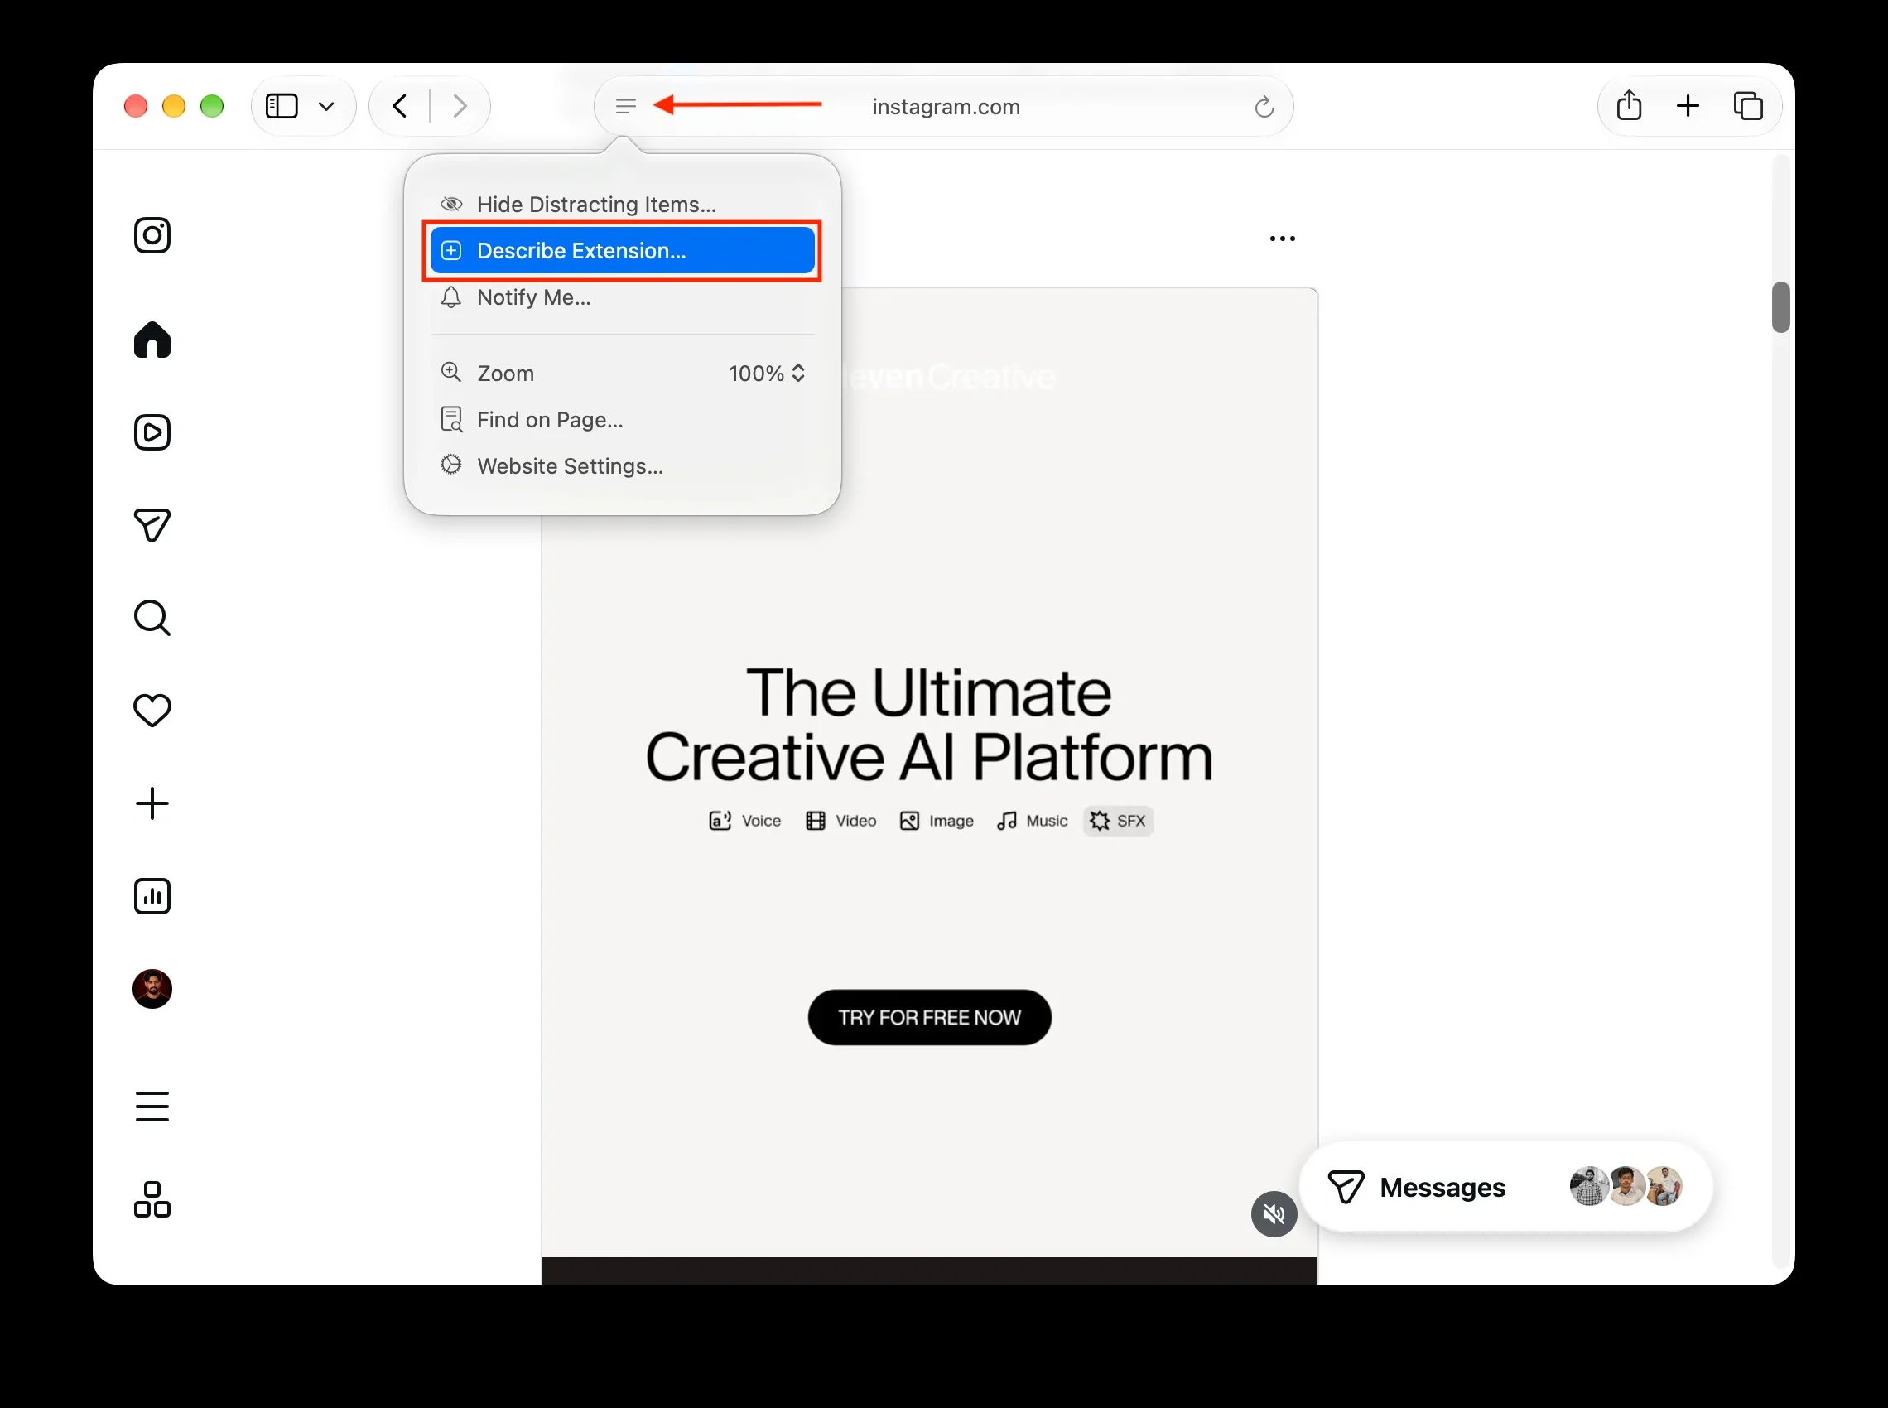The width and height of the screenshot is (1888, 1408).
Task: Create new post plus icon in sidebar
Action: click(152, 803)
